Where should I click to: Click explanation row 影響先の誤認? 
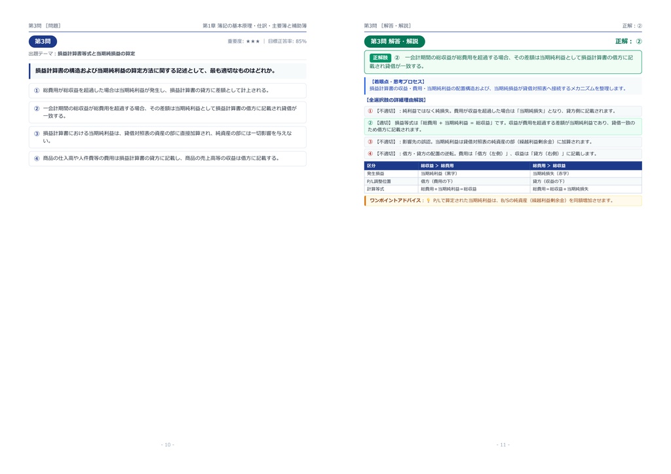[x=503, y=142]
